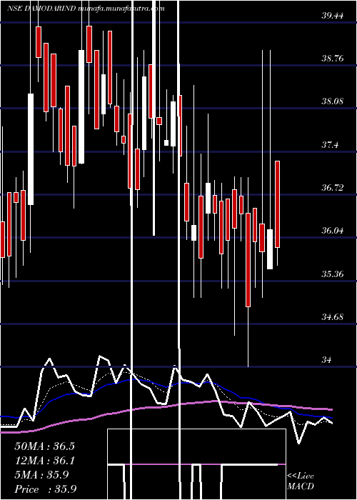The image size is (357, 500).
Task: Click the 5MA : 35.9 readout
Action: (41, 475)
